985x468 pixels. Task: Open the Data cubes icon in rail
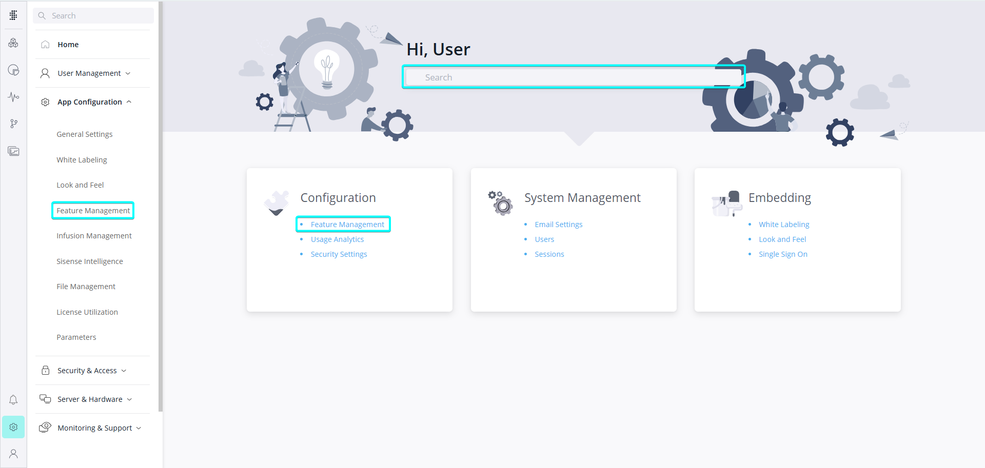(13, 43)
